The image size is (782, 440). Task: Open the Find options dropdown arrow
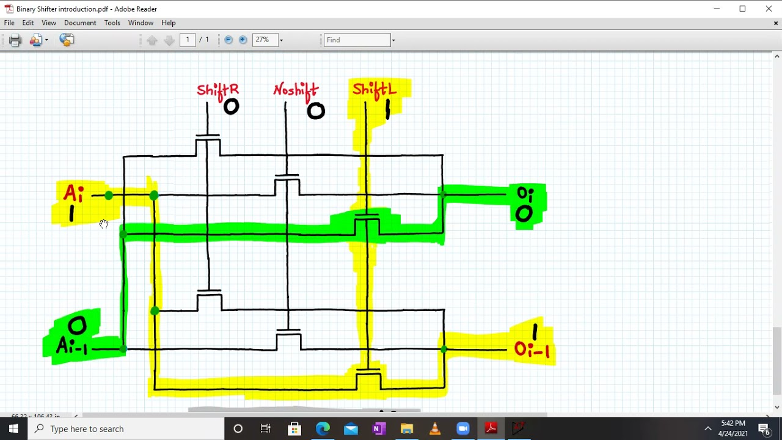pyautogui.click(x=393, y=40)
